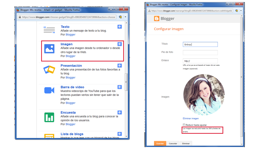Open the Texto gadget title link
This screenshot has width=259, height=154.
pyautogui.click(x=65, y=27)
